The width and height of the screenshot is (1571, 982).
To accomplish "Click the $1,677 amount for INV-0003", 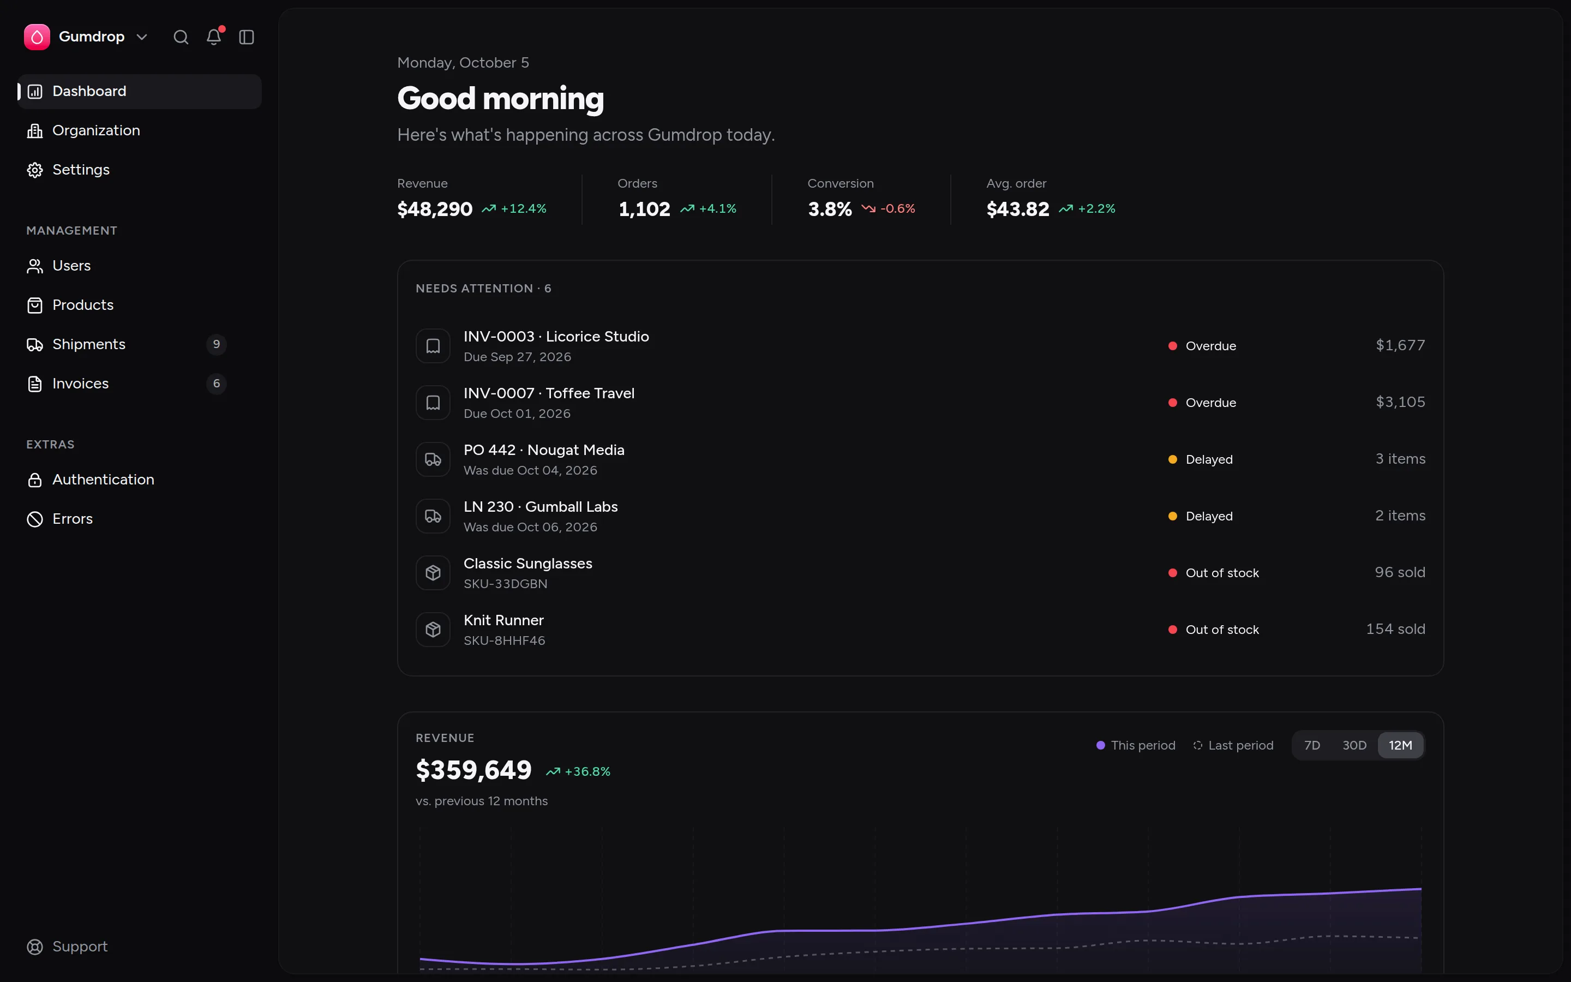I will tap(1400, 345).
